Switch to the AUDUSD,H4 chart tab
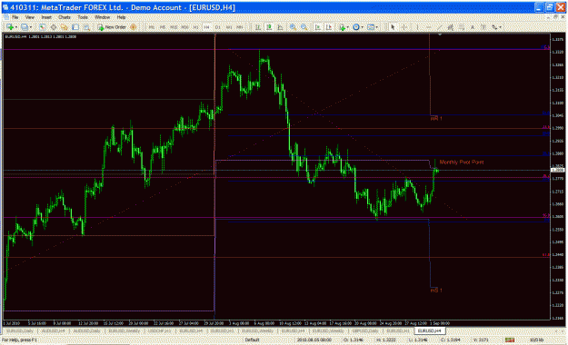Image resolution: width=568 pixels, height=345 pixels. [53, 330]
